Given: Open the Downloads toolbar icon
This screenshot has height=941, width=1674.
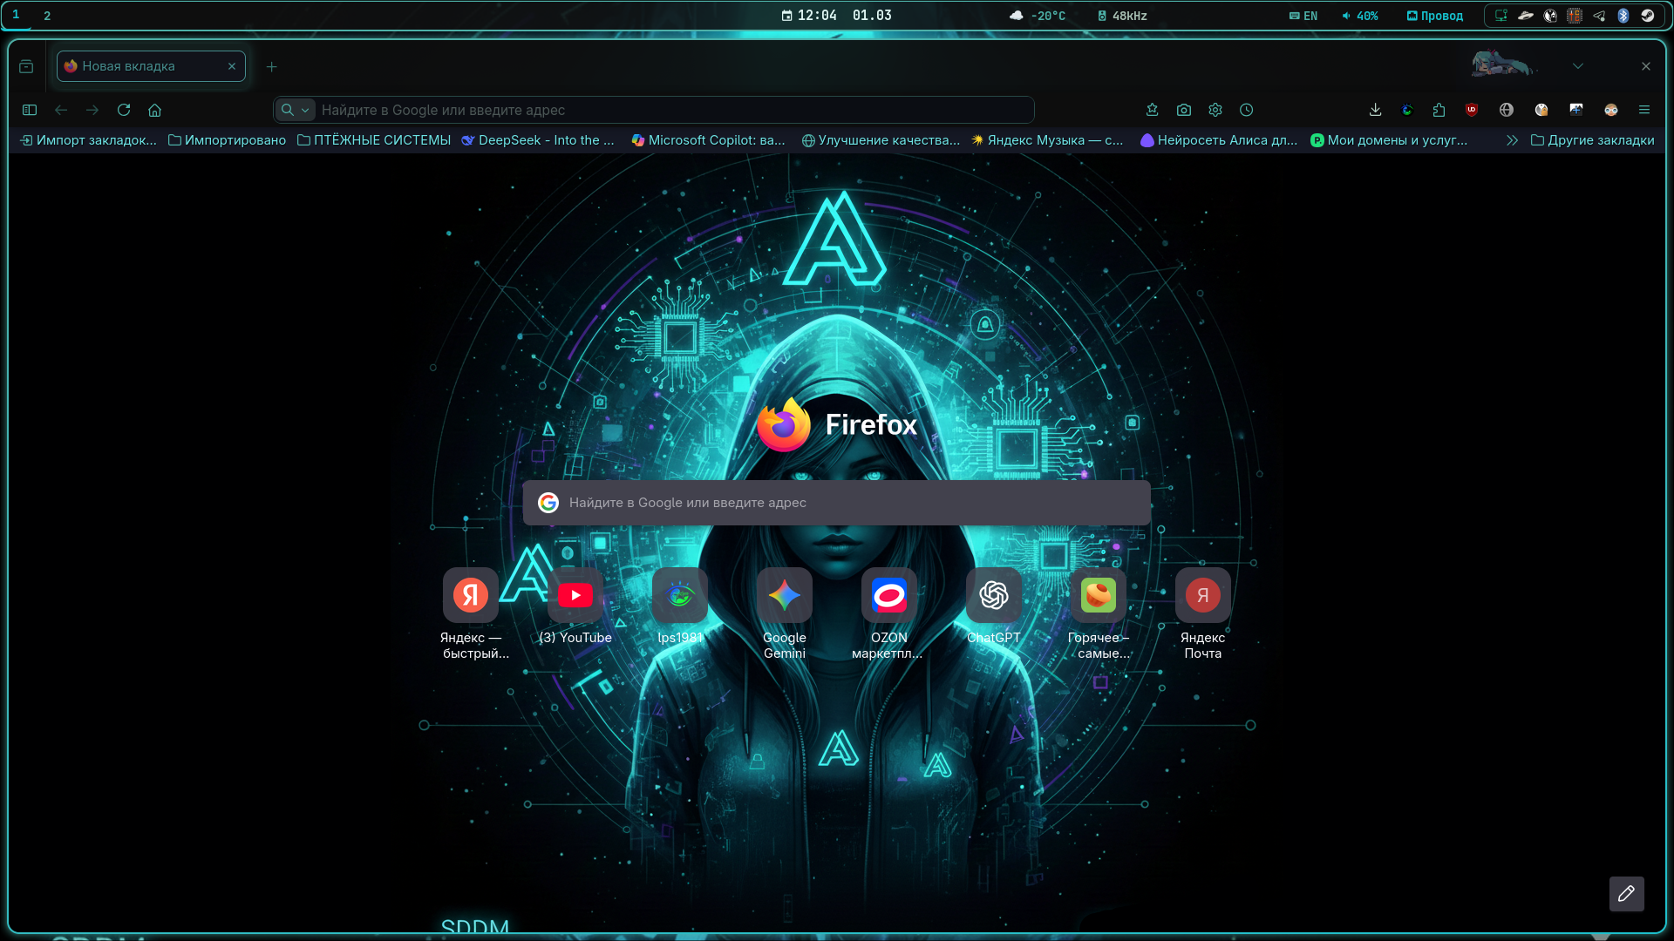Looking at the screenshot, I should 1375,110.
